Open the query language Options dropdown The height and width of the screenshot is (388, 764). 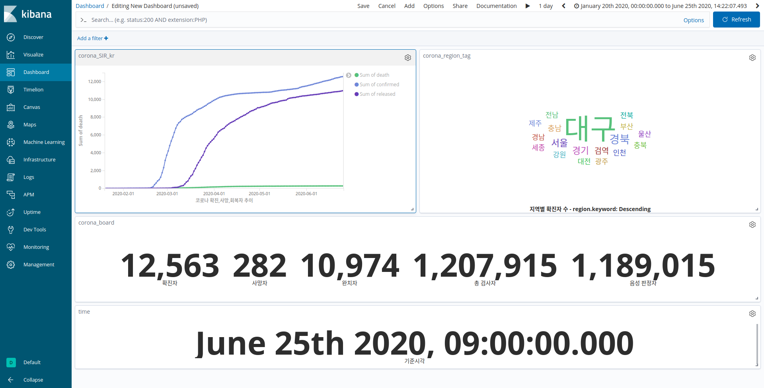click(x=694, y=20)
